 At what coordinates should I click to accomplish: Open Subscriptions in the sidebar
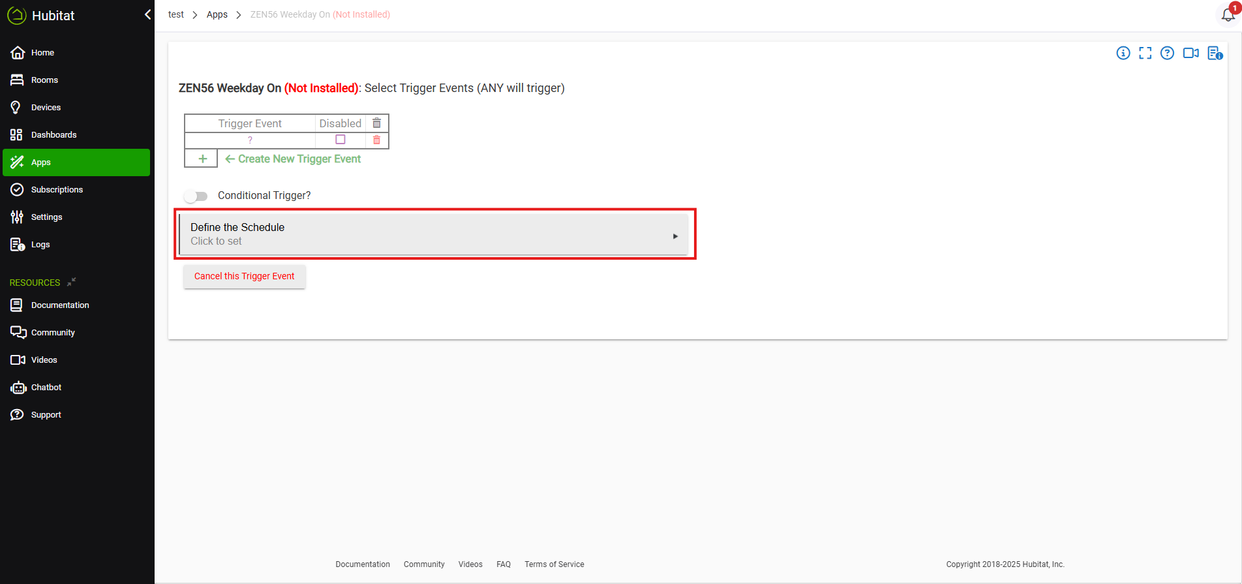pyautogui.click(x=76, y=190)
